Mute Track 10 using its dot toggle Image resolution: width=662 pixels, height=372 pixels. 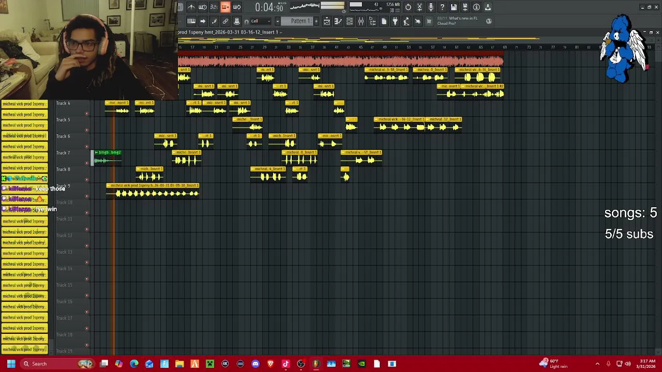(x=86, y=212)
